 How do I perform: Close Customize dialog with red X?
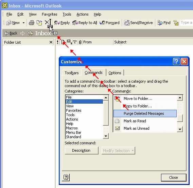[184, 61]
